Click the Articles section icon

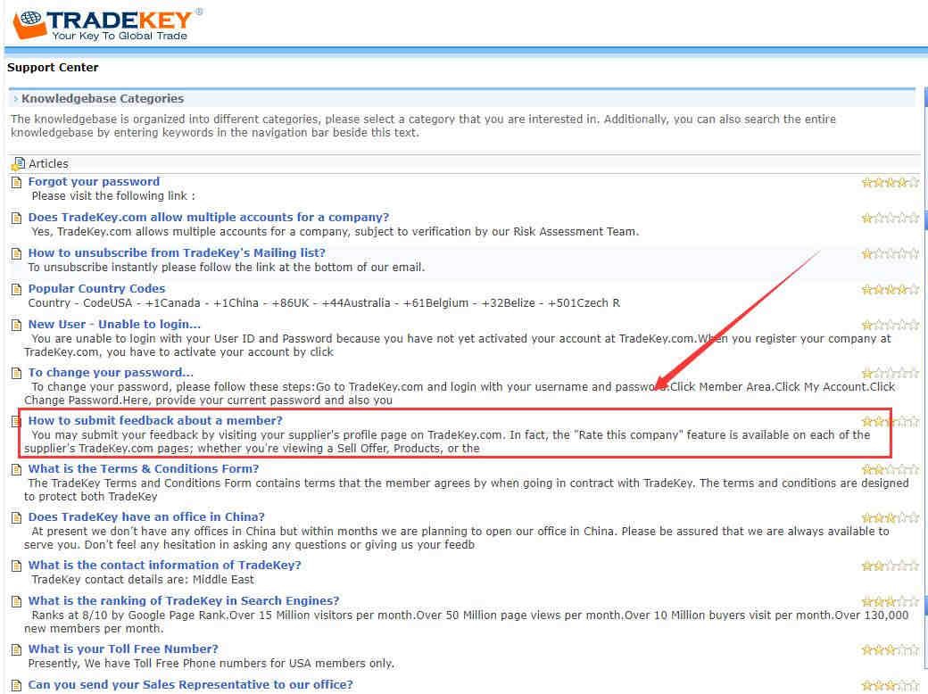point(19,164)
